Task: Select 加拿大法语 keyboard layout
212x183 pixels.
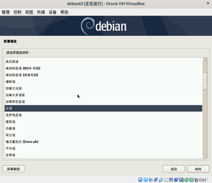Action: point(103,88)
